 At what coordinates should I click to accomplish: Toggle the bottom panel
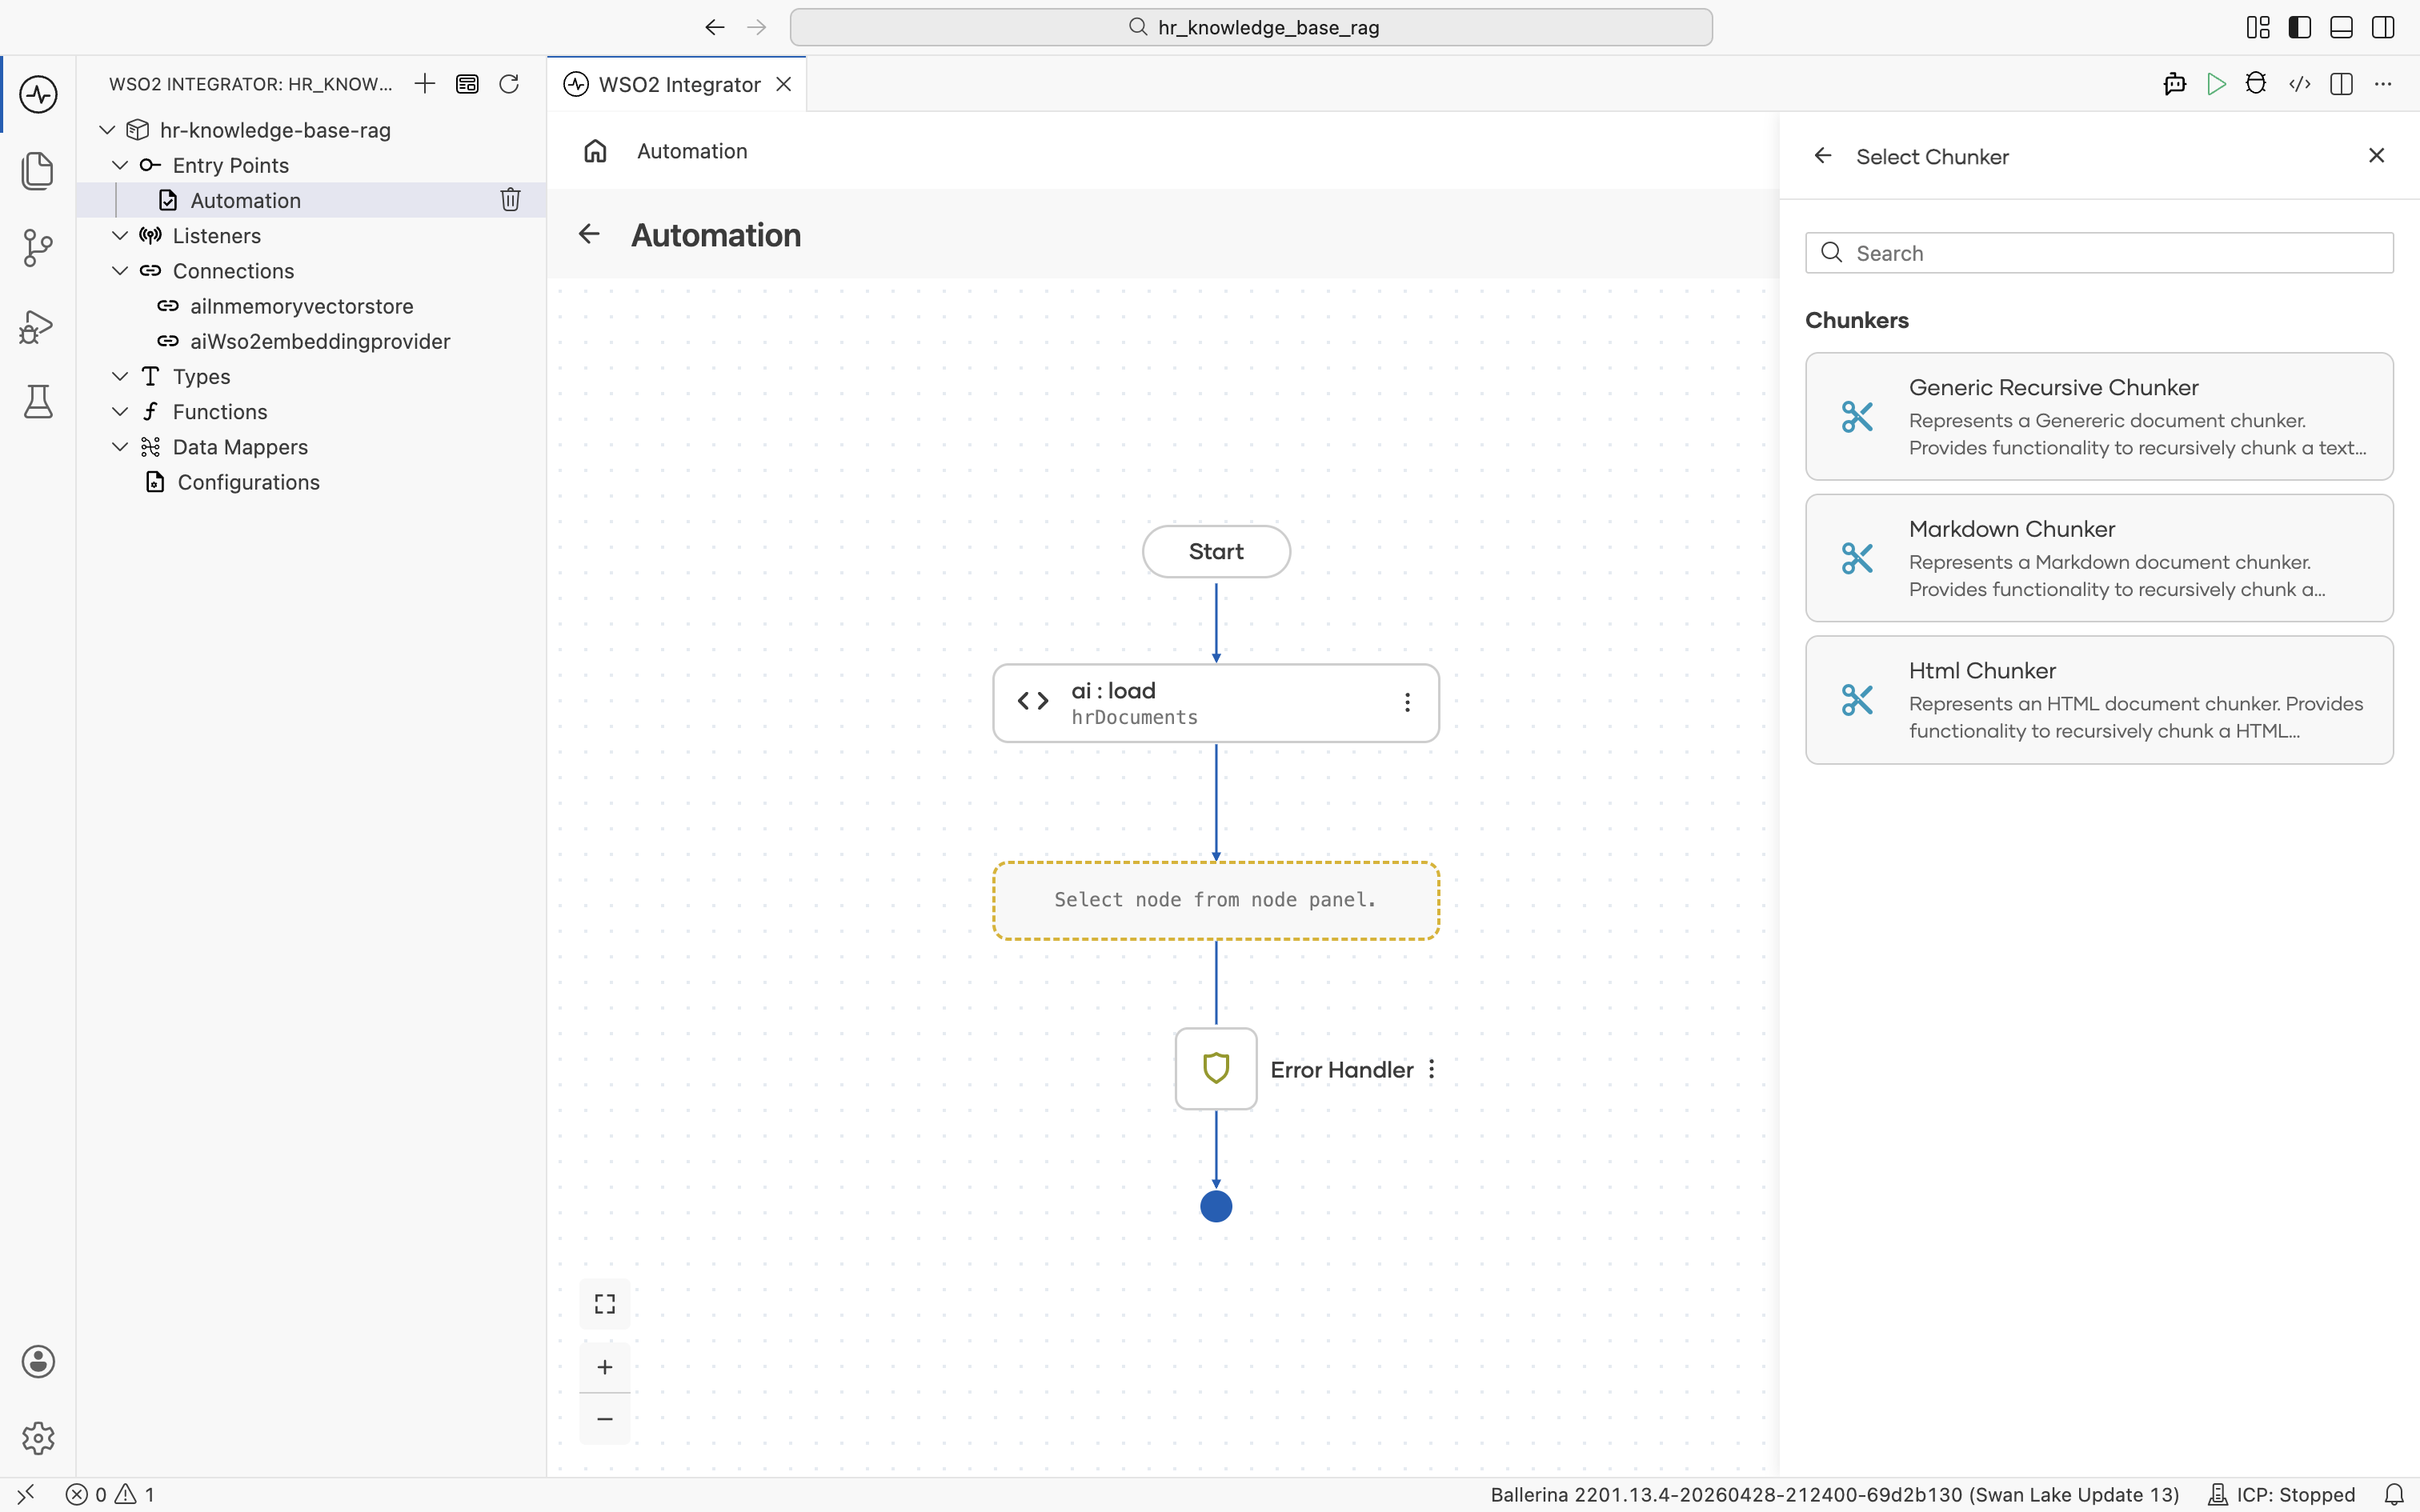pyautogui.click(x=2341, y=27)
